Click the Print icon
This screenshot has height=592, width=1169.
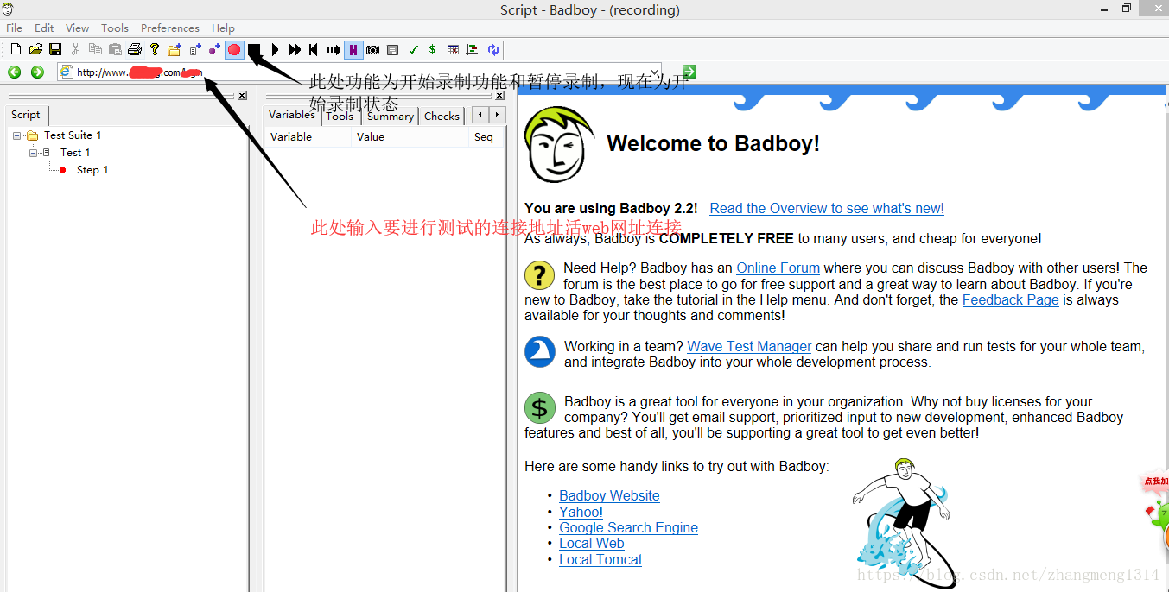(135, 50)
